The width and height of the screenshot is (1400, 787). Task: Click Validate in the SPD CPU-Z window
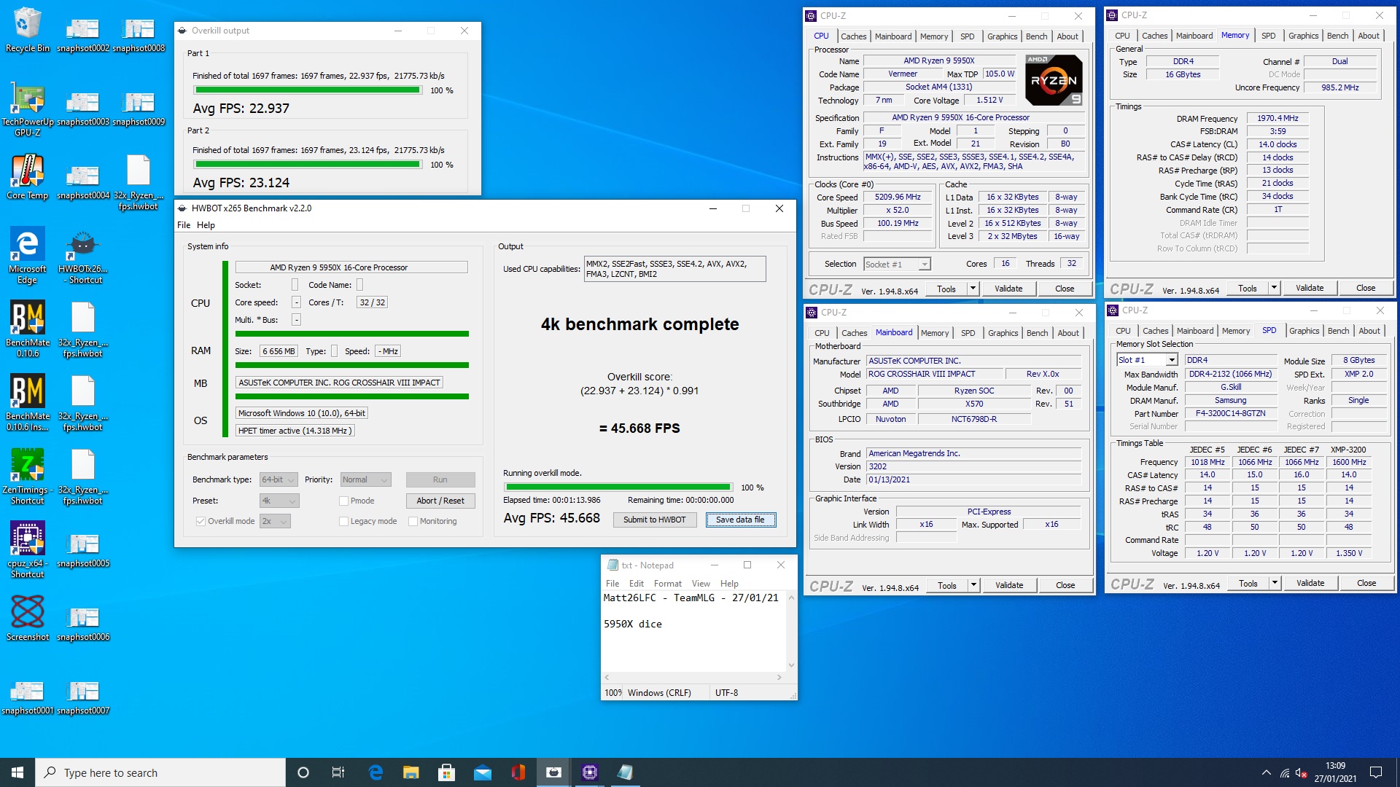click(x=1310, y=583)
